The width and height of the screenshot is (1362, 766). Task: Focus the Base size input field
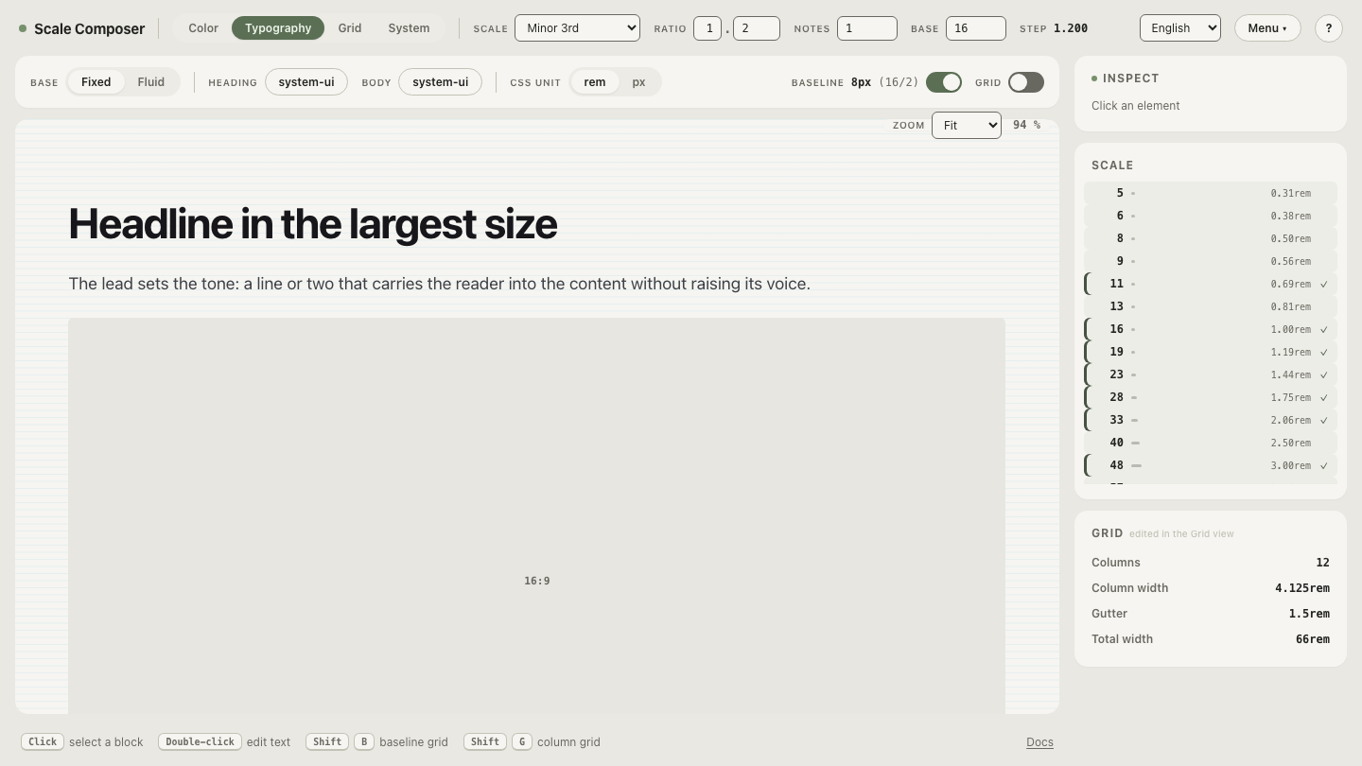tap(976, 28)
